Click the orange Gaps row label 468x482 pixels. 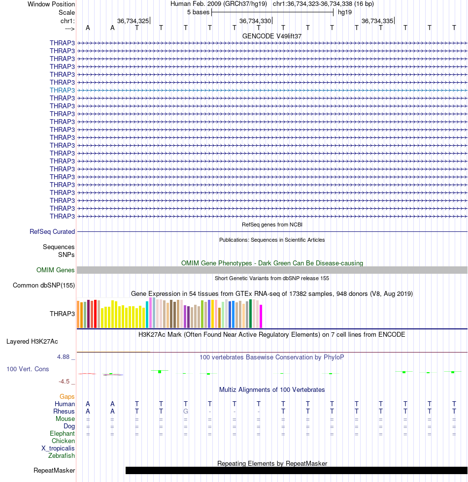[67, 396]
